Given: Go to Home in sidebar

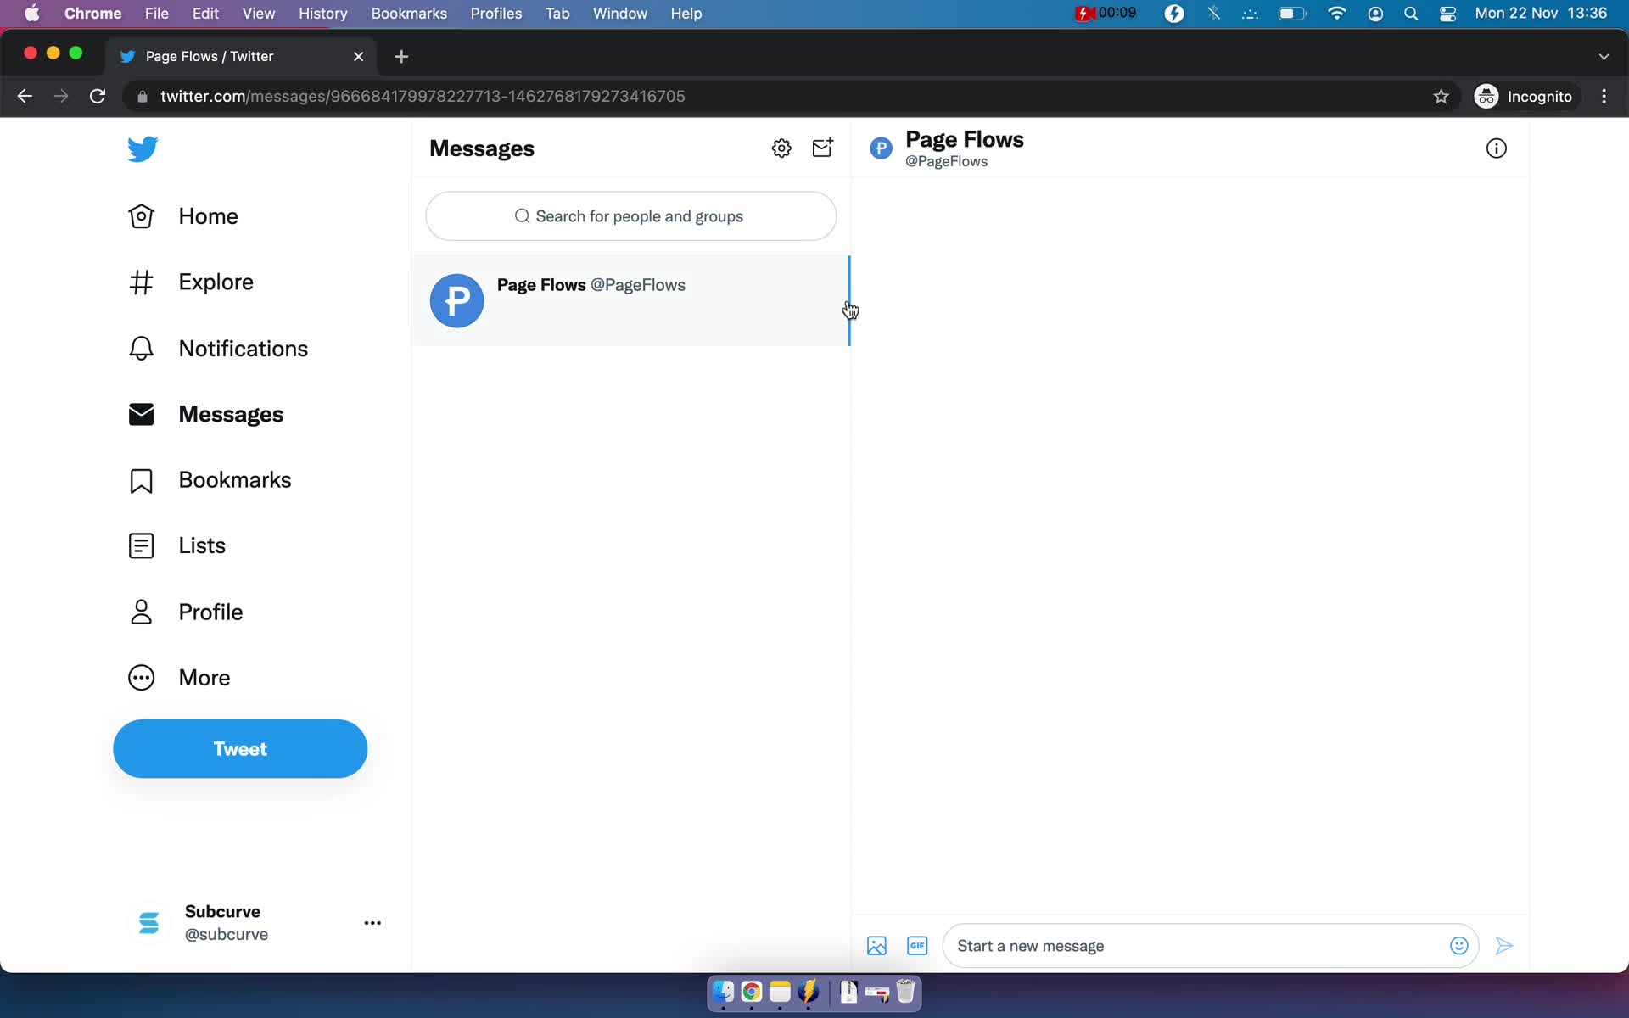Looking at the screenshot, I should [208, 216].
